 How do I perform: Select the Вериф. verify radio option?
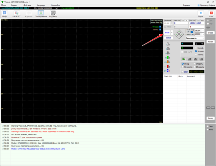(x=196, y=48)
